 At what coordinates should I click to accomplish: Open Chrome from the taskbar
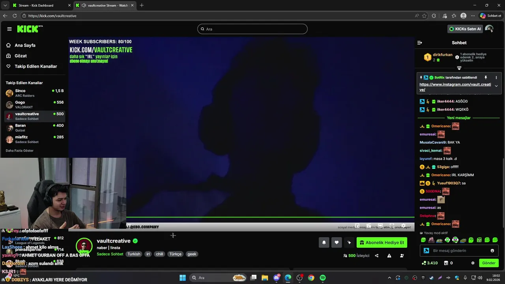coord(311,278)
